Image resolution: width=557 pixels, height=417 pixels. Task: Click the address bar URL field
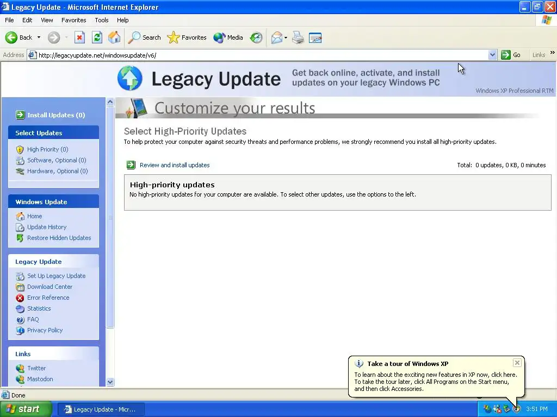[263, 55]
